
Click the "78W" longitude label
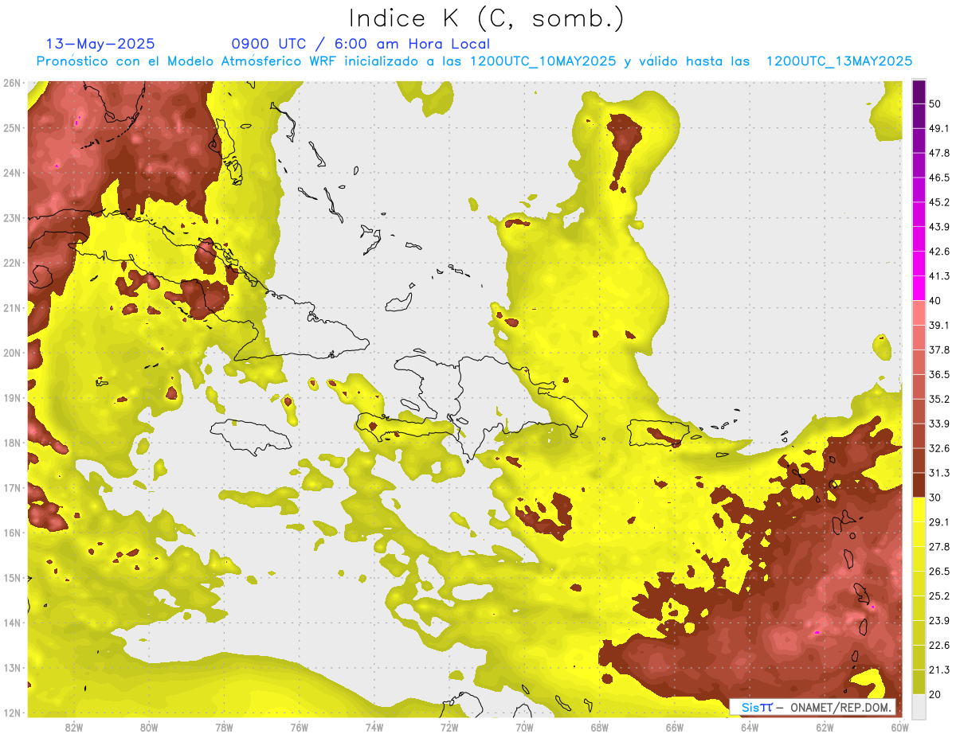224,727
